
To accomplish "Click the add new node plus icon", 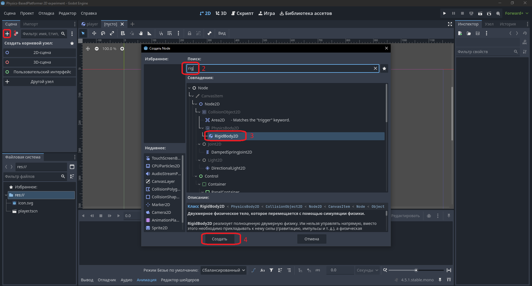I will pos(7,34).
